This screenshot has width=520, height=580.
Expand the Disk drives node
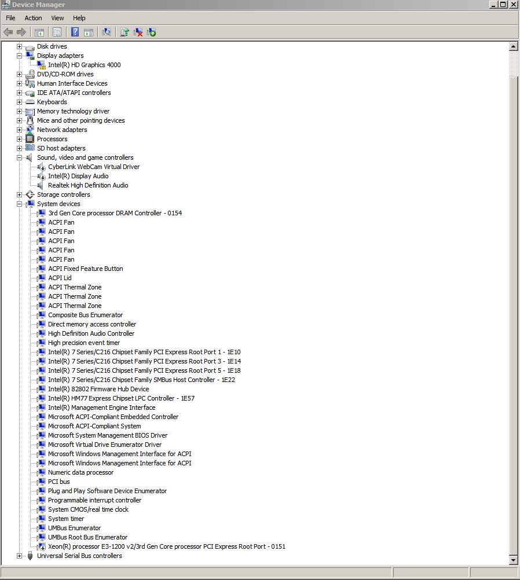(19, 47)
